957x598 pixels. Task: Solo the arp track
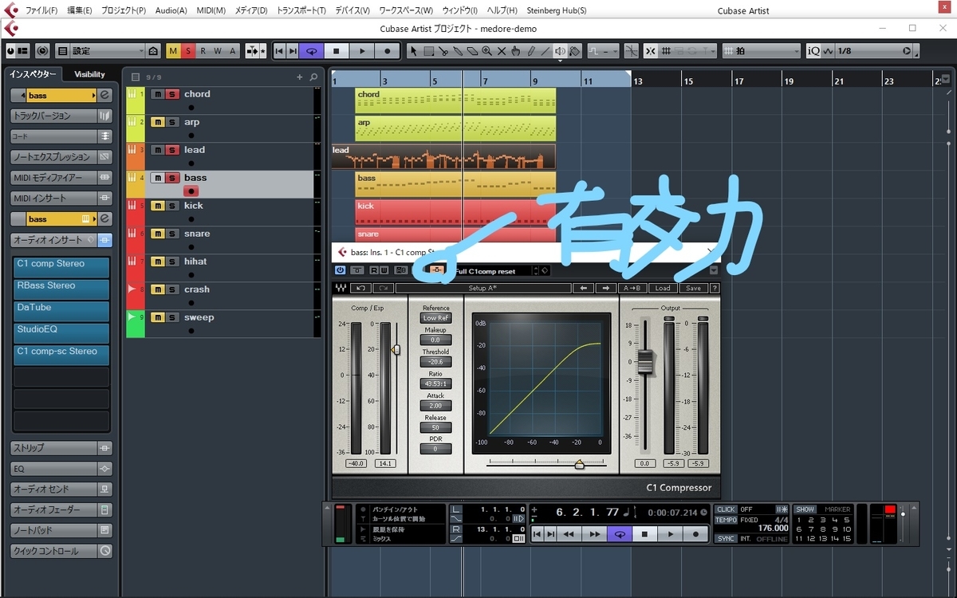click(171, 122)
